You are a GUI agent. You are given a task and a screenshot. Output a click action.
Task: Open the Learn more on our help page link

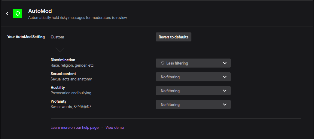coord(75,128)
